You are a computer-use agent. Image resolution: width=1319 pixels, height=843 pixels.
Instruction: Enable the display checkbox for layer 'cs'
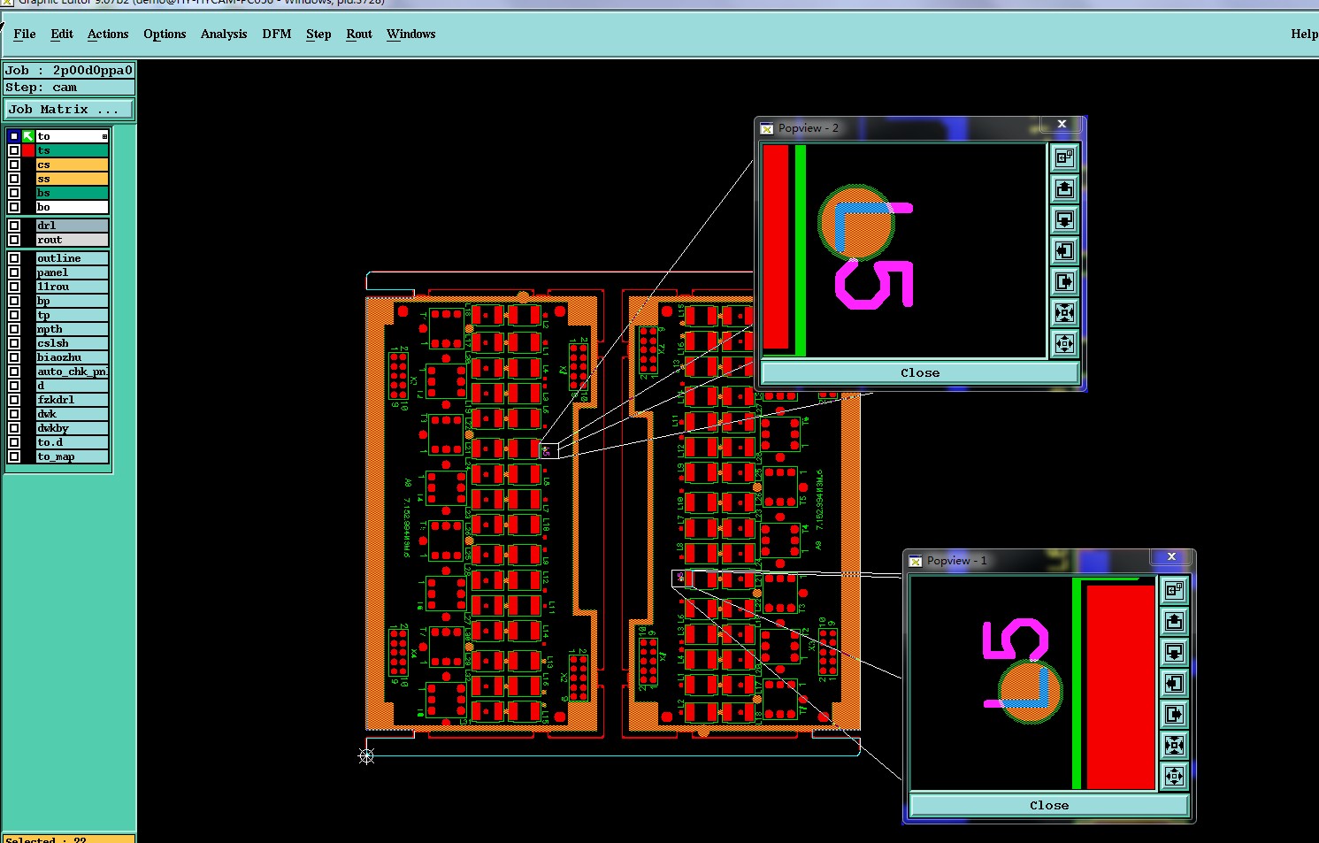[x=14, y=165]
